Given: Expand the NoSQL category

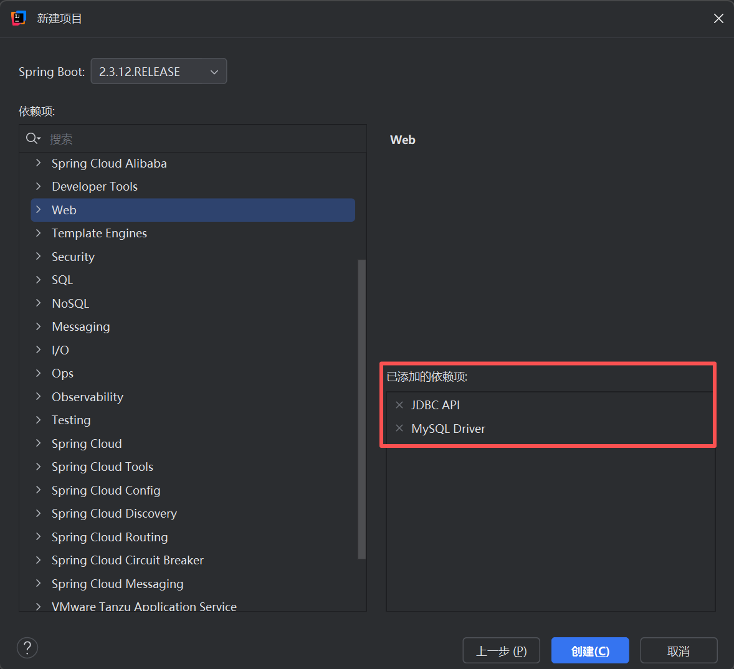Looking at the screenshot, I should pos(39,303).
